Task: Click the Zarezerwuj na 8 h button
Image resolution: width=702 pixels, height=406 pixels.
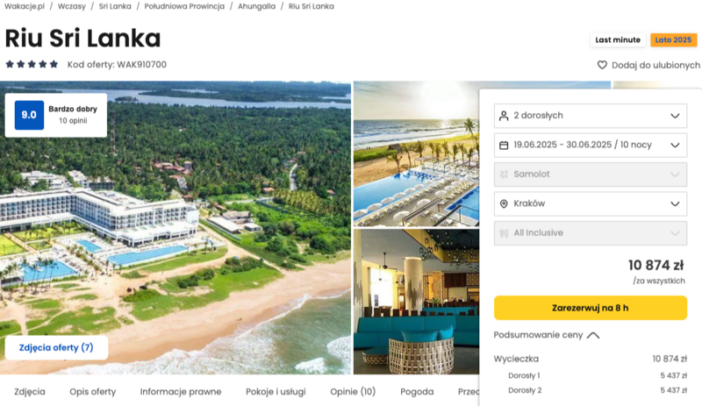Action: click(x=591, y=308)
